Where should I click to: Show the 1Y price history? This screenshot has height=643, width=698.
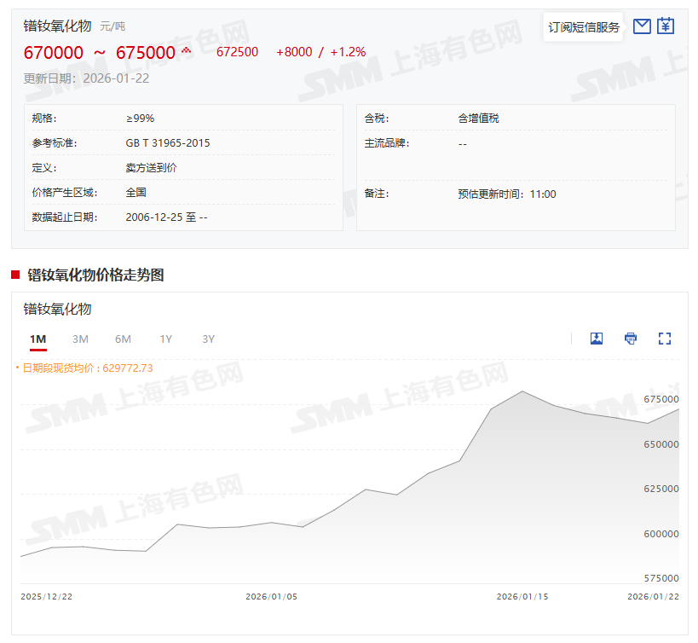pyautogui.click(x=165, y=339)
